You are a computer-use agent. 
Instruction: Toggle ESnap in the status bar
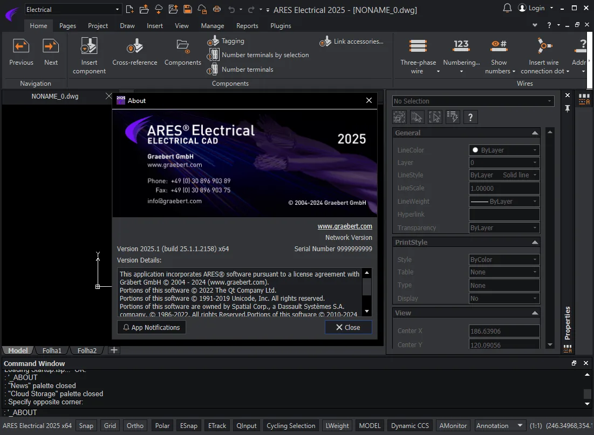[189, 425]
